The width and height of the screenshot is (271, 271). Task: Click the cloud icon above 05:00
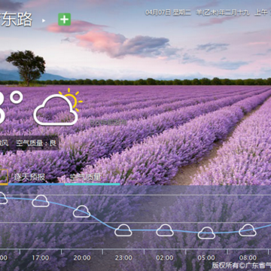(206, 233)
